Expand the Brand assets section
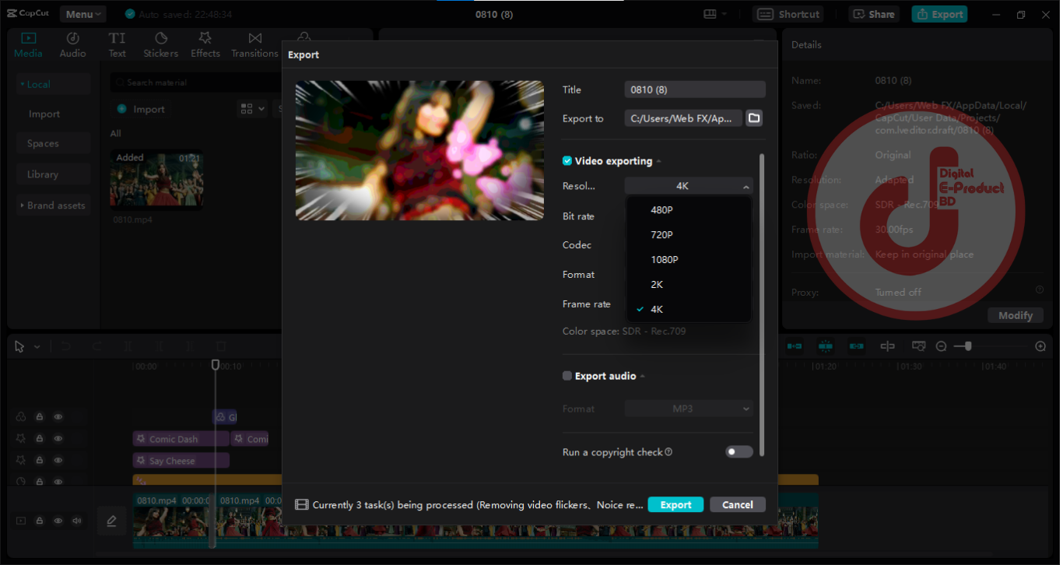1063x565 pixels. pos(53,205)
